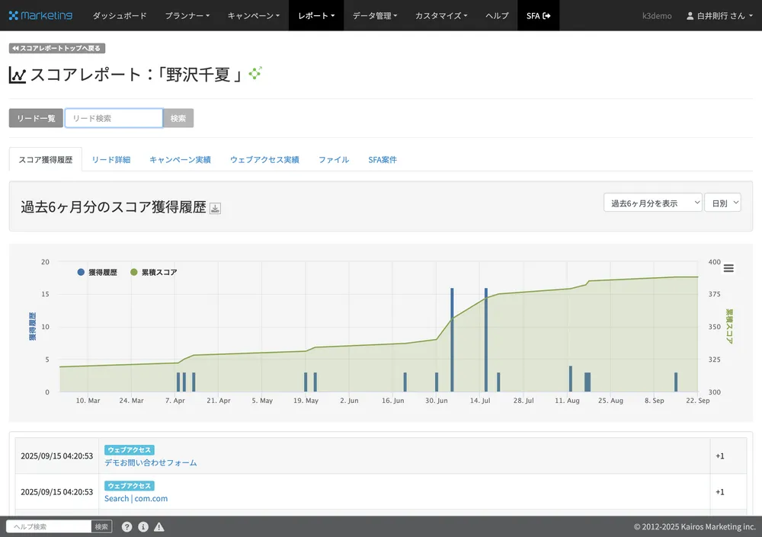Viewport: 762px width, 537px height.
Task: Open the chart hamburger menu
Action: 728,268
